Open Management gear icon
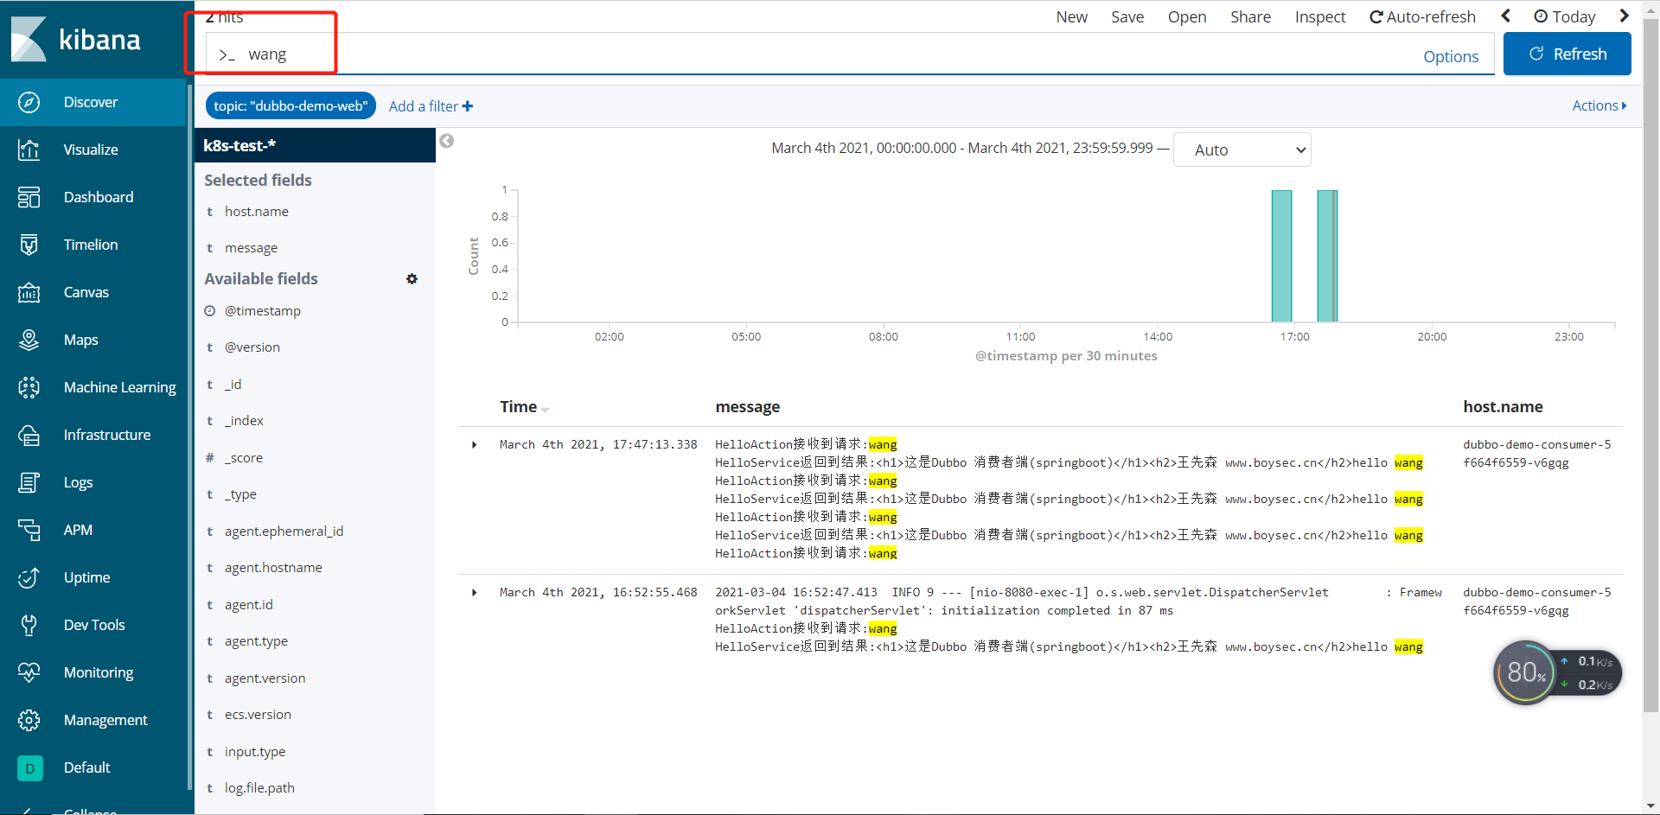This screenshot has width=1660, height=815. coord(29,720)
